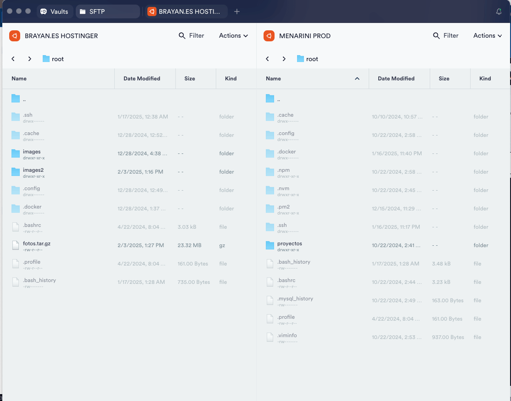Screen dimensions: 511x401
Task: Open parent folder '..' in the right pane
Action: pyautogui.click(x=383, y=98)
